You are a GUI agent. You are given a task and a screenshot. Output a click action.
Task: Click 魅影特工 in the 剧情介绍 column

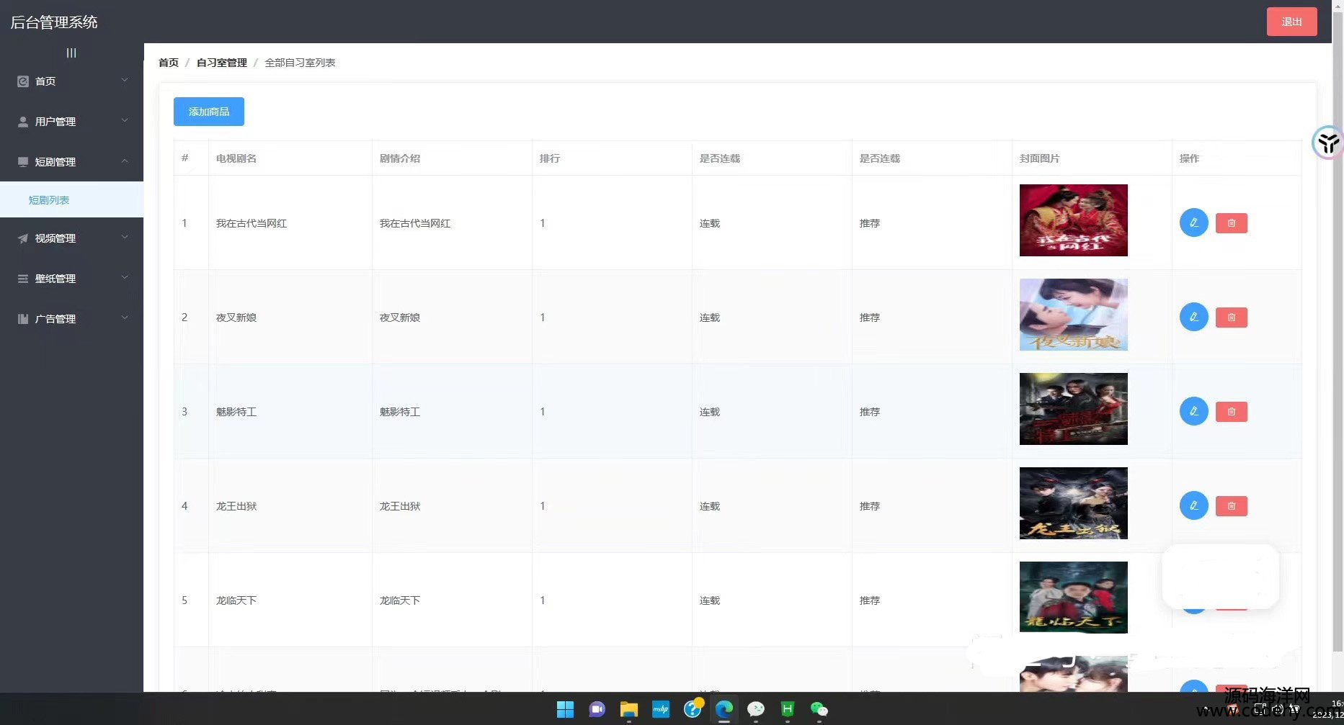[400, 412]
